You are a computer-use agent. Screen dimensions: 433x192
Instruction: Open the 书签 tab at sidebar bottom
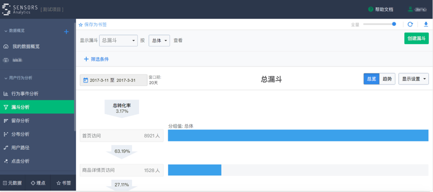tap(63, 183)
